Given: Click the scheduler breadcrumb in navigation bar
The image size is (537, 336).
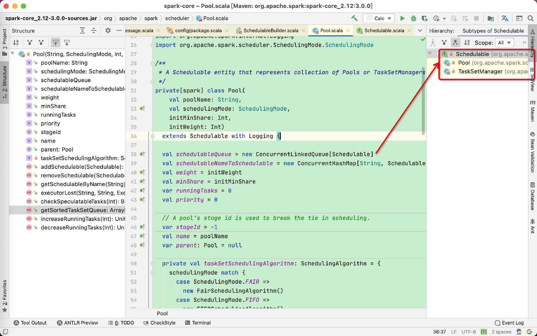Looking at the screenshot, I should 177,18.
